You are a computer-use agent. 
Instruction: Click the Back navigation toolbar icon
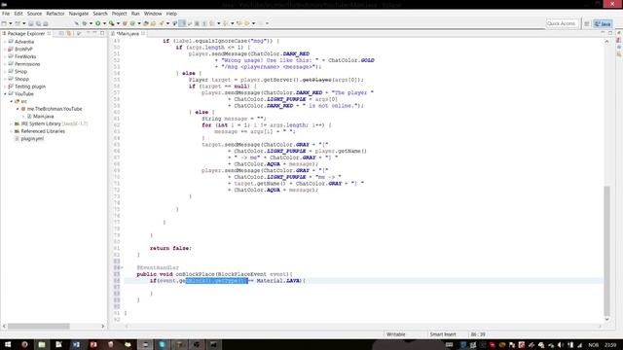(x=246, y=23)
